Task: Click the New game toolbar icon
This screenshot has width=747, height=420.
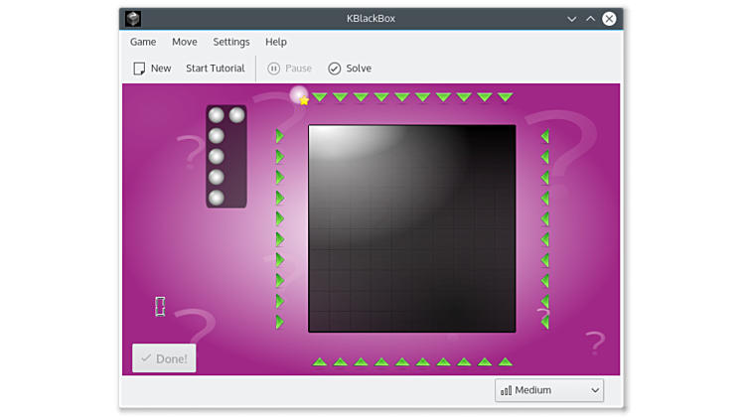Action: point(140,69)
